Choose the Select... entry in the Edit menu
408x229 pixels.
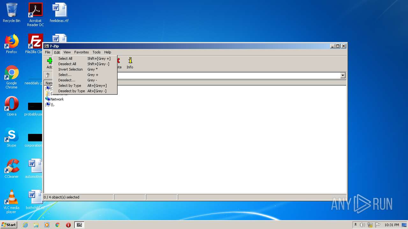(85, 75)
